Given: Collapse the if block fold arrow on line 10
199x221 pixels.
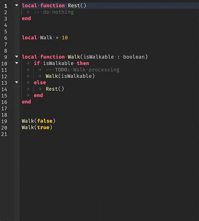Looking at the screenshot, I should pos(17,63).
